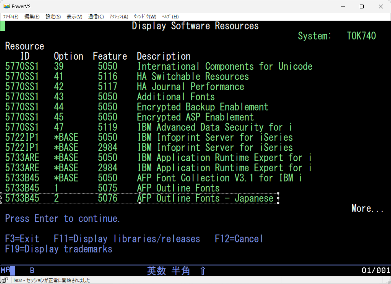
Task: Click the Display Software Resources title
Action: coord(195,26)
